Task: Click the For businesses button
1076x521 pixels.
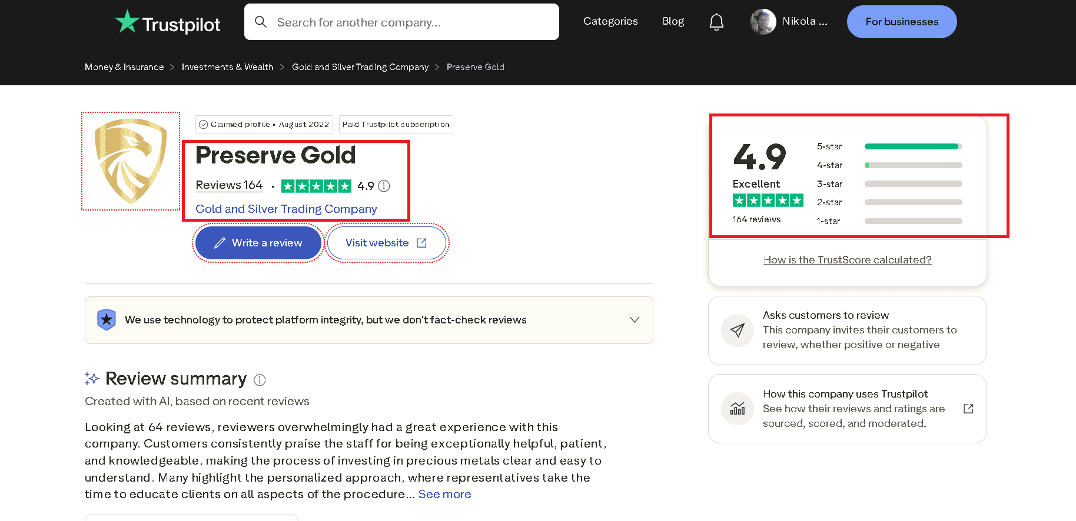Action: (x=902, y=22)
